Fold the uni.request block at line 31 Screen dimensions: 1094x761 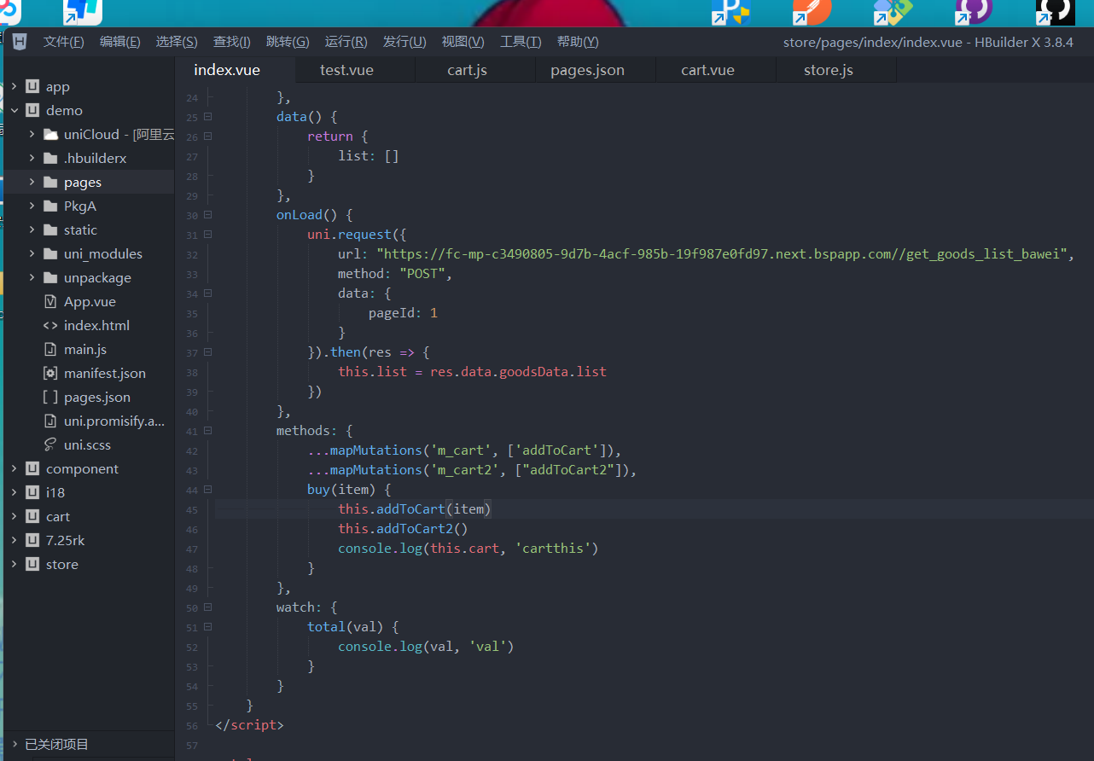[x=208, y=235]
